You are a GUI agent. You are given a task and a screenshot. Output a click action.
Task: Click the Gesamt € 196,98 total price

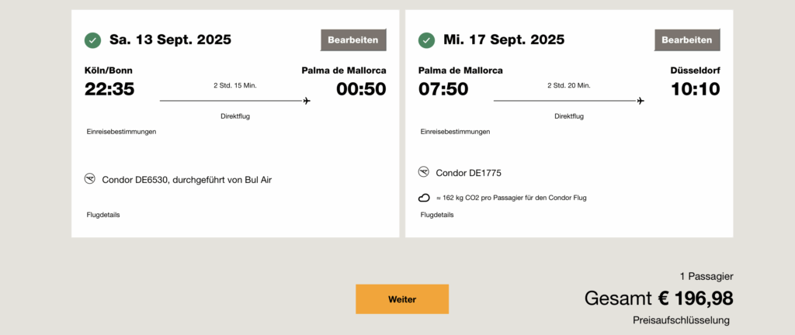tap(659, 298)
